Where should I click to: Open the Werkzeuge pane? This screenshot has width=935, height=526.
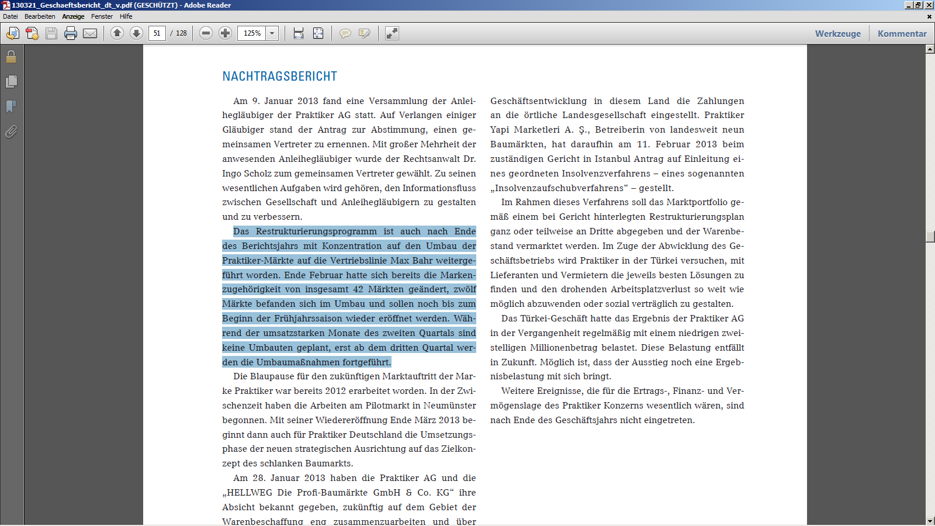(x=838, y=33)
